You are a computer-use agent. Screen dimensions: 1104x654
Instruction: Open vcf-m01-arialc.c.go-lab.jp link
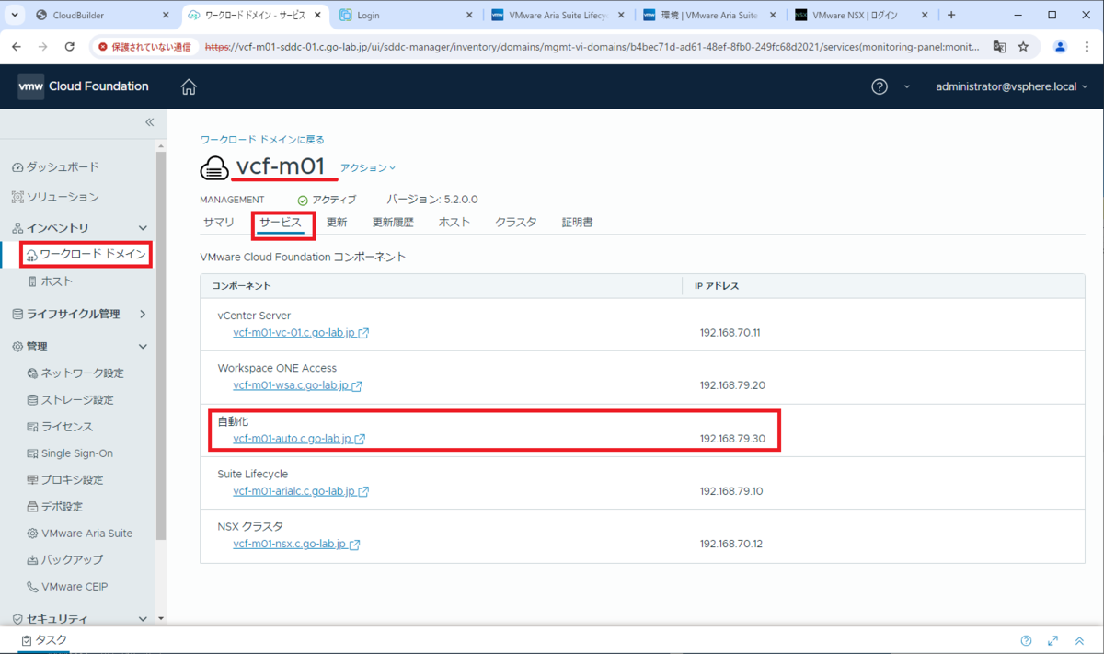tap(293, 491)
